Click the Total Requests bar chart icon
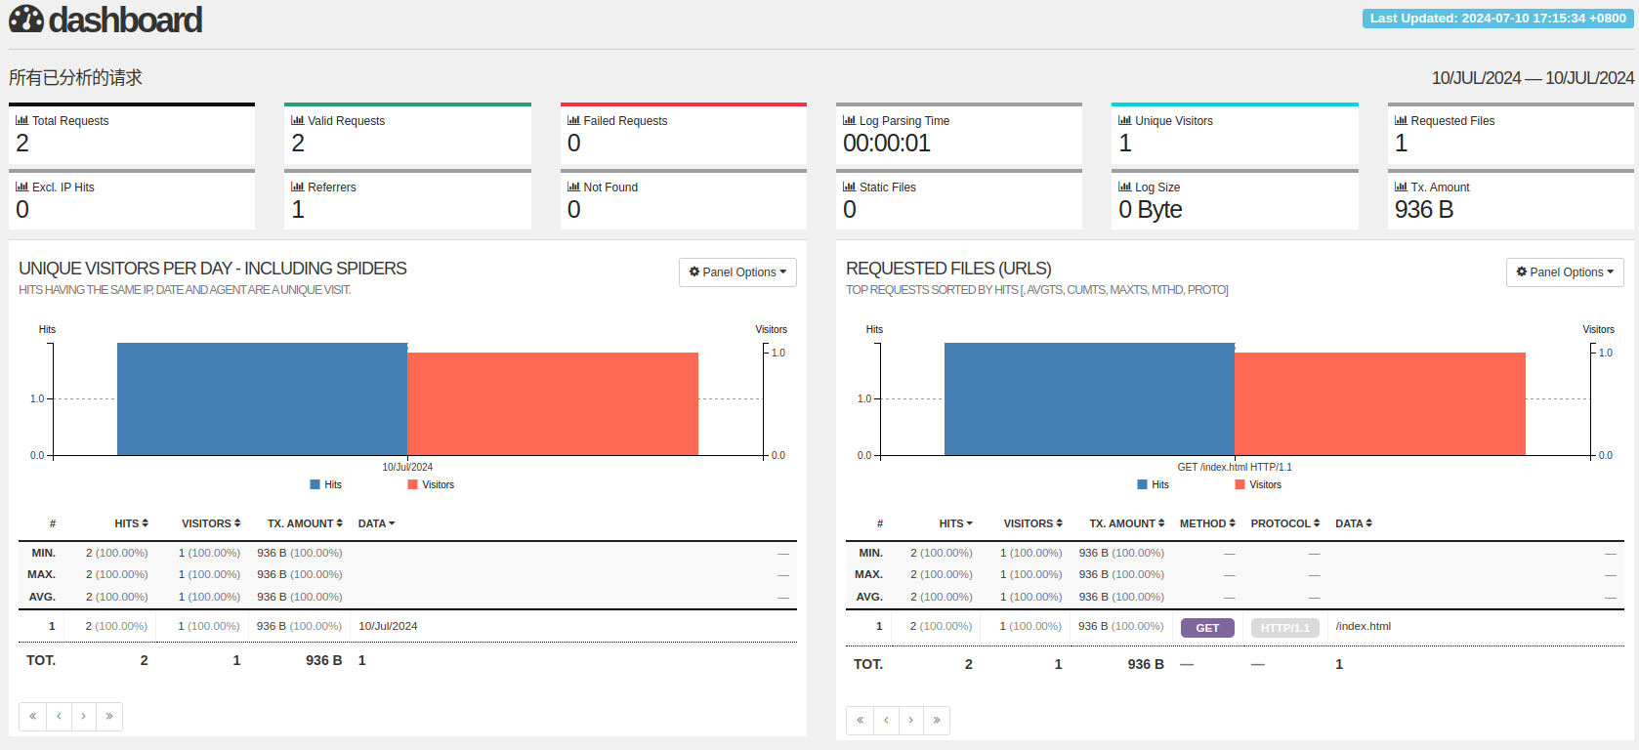 point(22,120)
